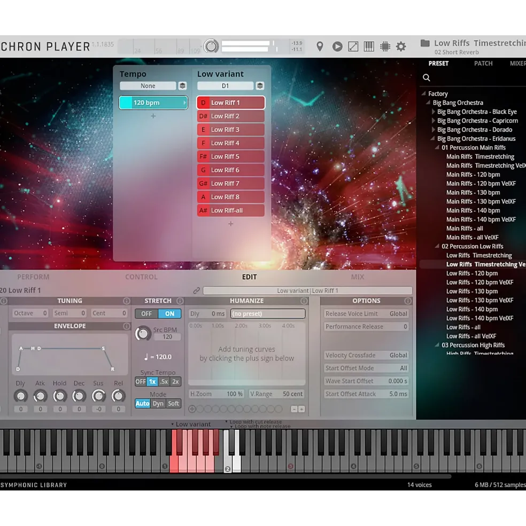Screen dimensions: 526x526
Task: Collapse 03 Percussion High Riffs folder
Action: coord(437,345)
